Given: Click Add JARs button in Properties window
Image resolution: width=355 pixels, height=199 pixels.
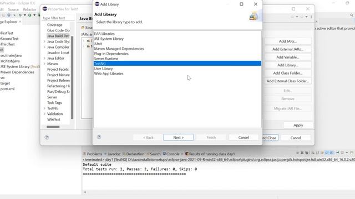Looking at the screenshot, I should (x=287, y=41).
